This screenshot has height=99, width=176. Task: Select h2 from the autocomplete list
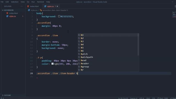click(108, 38)
